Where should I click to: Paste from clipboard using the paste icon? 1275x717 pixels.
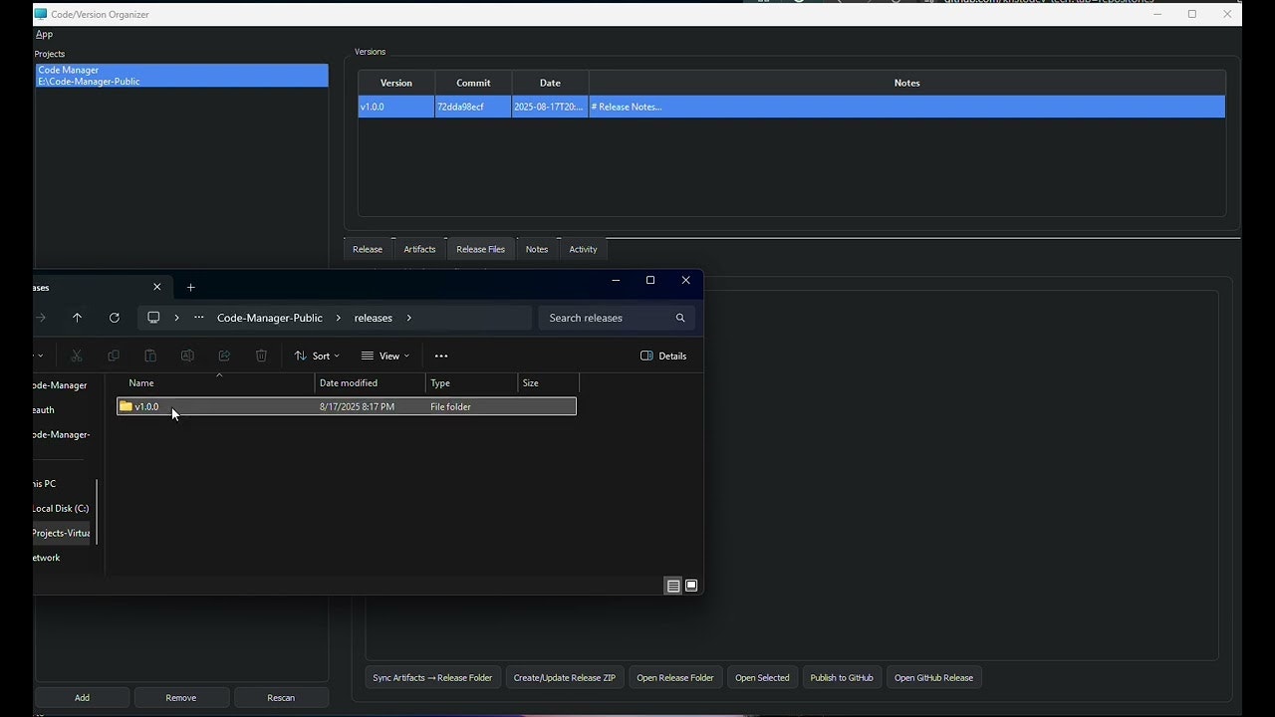coord(149,356)
